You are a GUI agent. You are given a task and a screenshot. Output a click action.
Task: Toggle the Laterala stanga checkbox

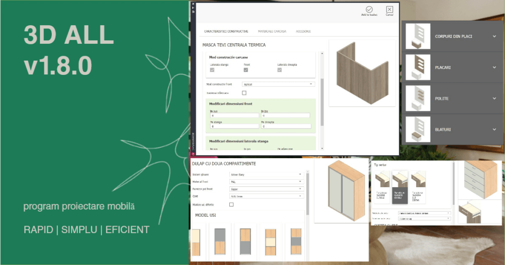[x=212, y=70]
